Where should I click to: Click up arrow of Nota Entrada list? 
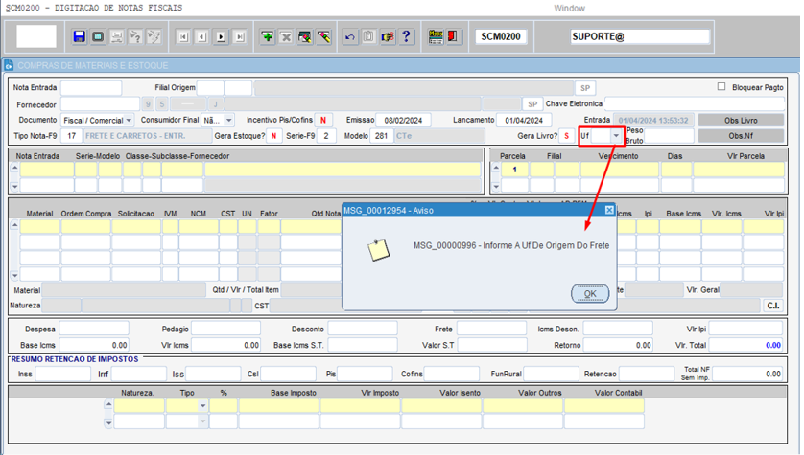[x=14, y=168]
